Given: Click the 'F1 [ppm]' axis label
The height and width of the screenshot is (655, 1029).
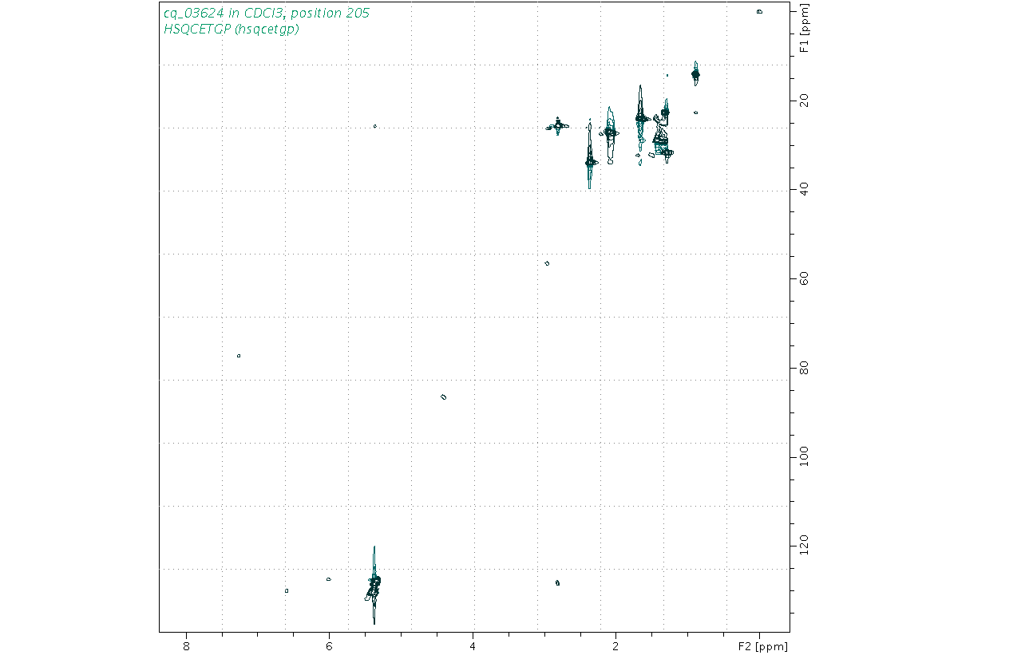Looking at the screenshot, I should 804,30.
